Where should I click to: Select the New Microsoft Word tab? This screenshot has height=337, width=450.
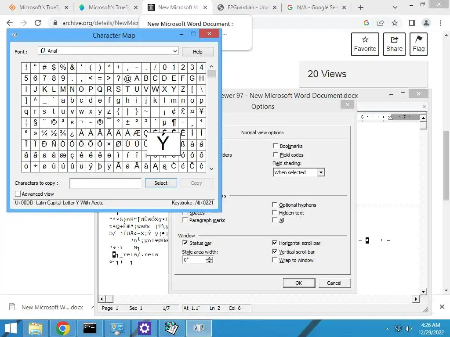177,7
